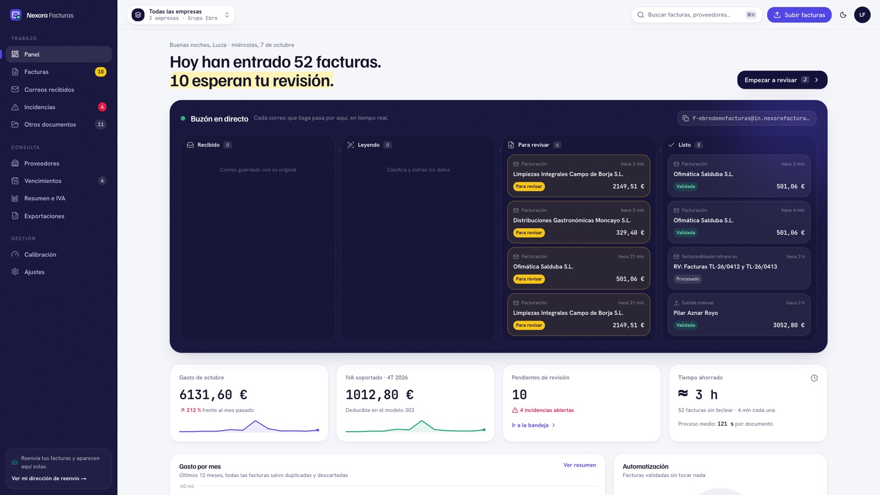
Task: Click the Subir facturas button
Action: click(799, 15)
